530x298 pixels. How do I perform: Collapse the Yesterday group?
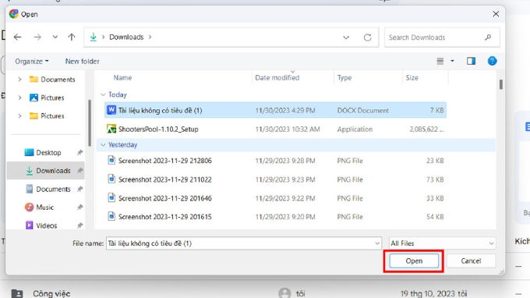click(103, 145)
